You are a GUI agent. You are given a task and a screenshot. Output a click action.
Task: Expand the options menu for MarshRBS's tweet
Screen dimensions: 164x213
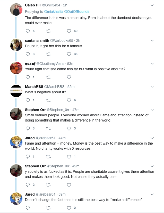[152, 87]
